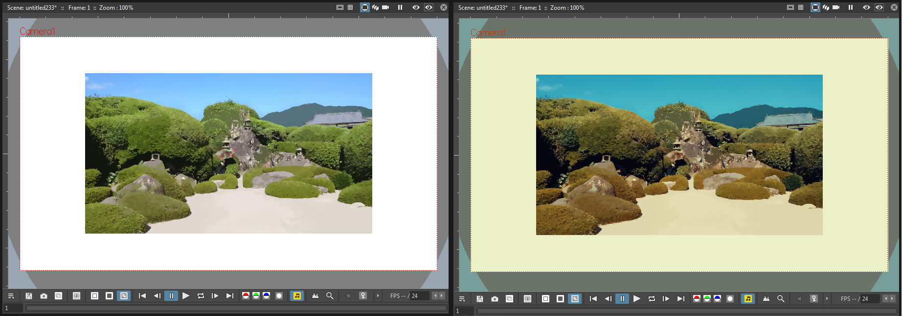Switch to camera view in left viewer

[x=385, y=7]
